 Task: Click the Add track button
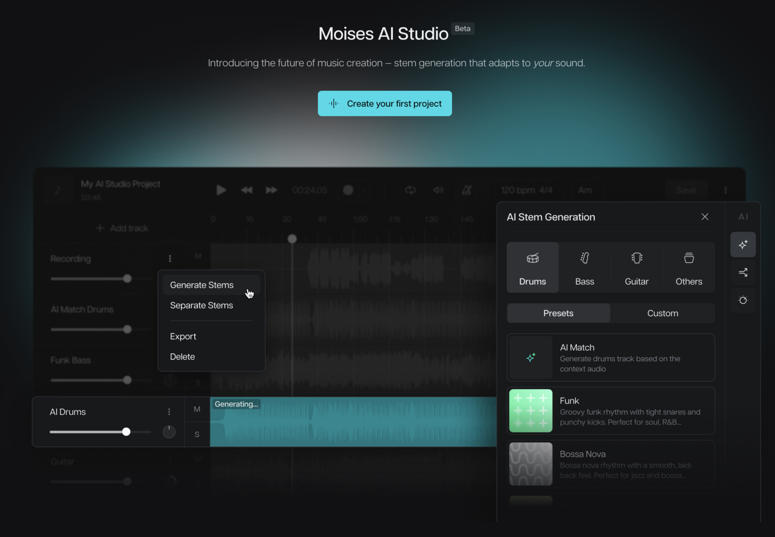[x=122, y=228]
